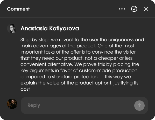Click the word "important" in the comment text

click(x=31, y=52)
